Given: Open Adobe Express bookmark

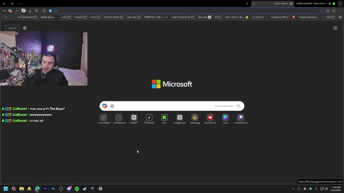Looking at the screenshot, I should tap(50, 17).
